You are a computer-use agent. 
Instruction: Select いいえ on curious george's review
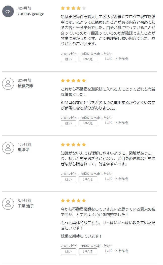pos(88,59)
